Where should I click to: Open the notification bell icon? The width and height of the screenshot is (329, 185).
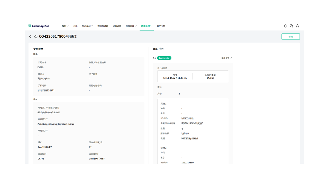[x=285, y=26]
